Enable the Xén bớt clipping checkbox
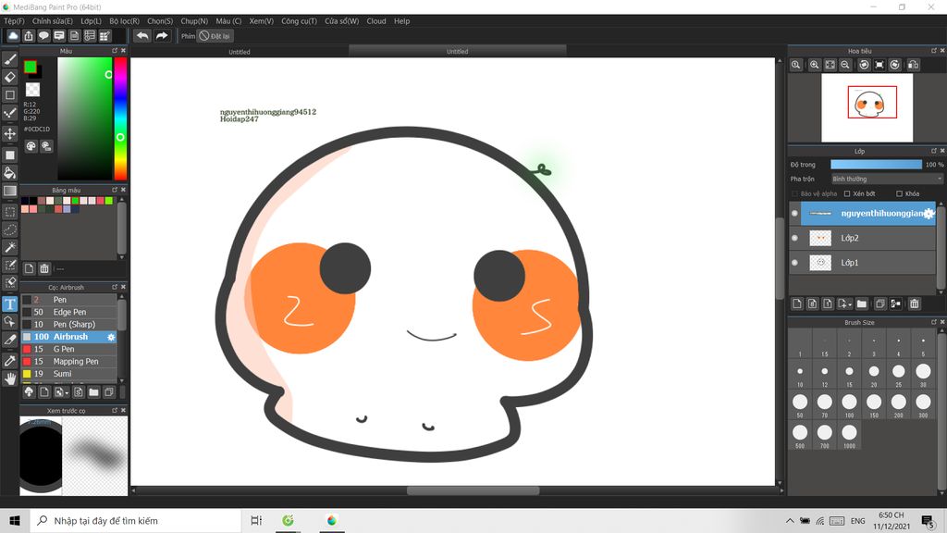The image size is (947, 533). coord(847,194)
